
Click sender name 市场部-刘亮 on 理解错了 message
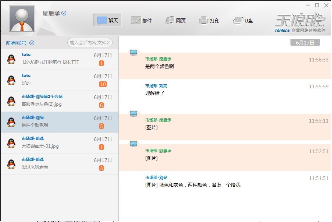click(156, 86)
